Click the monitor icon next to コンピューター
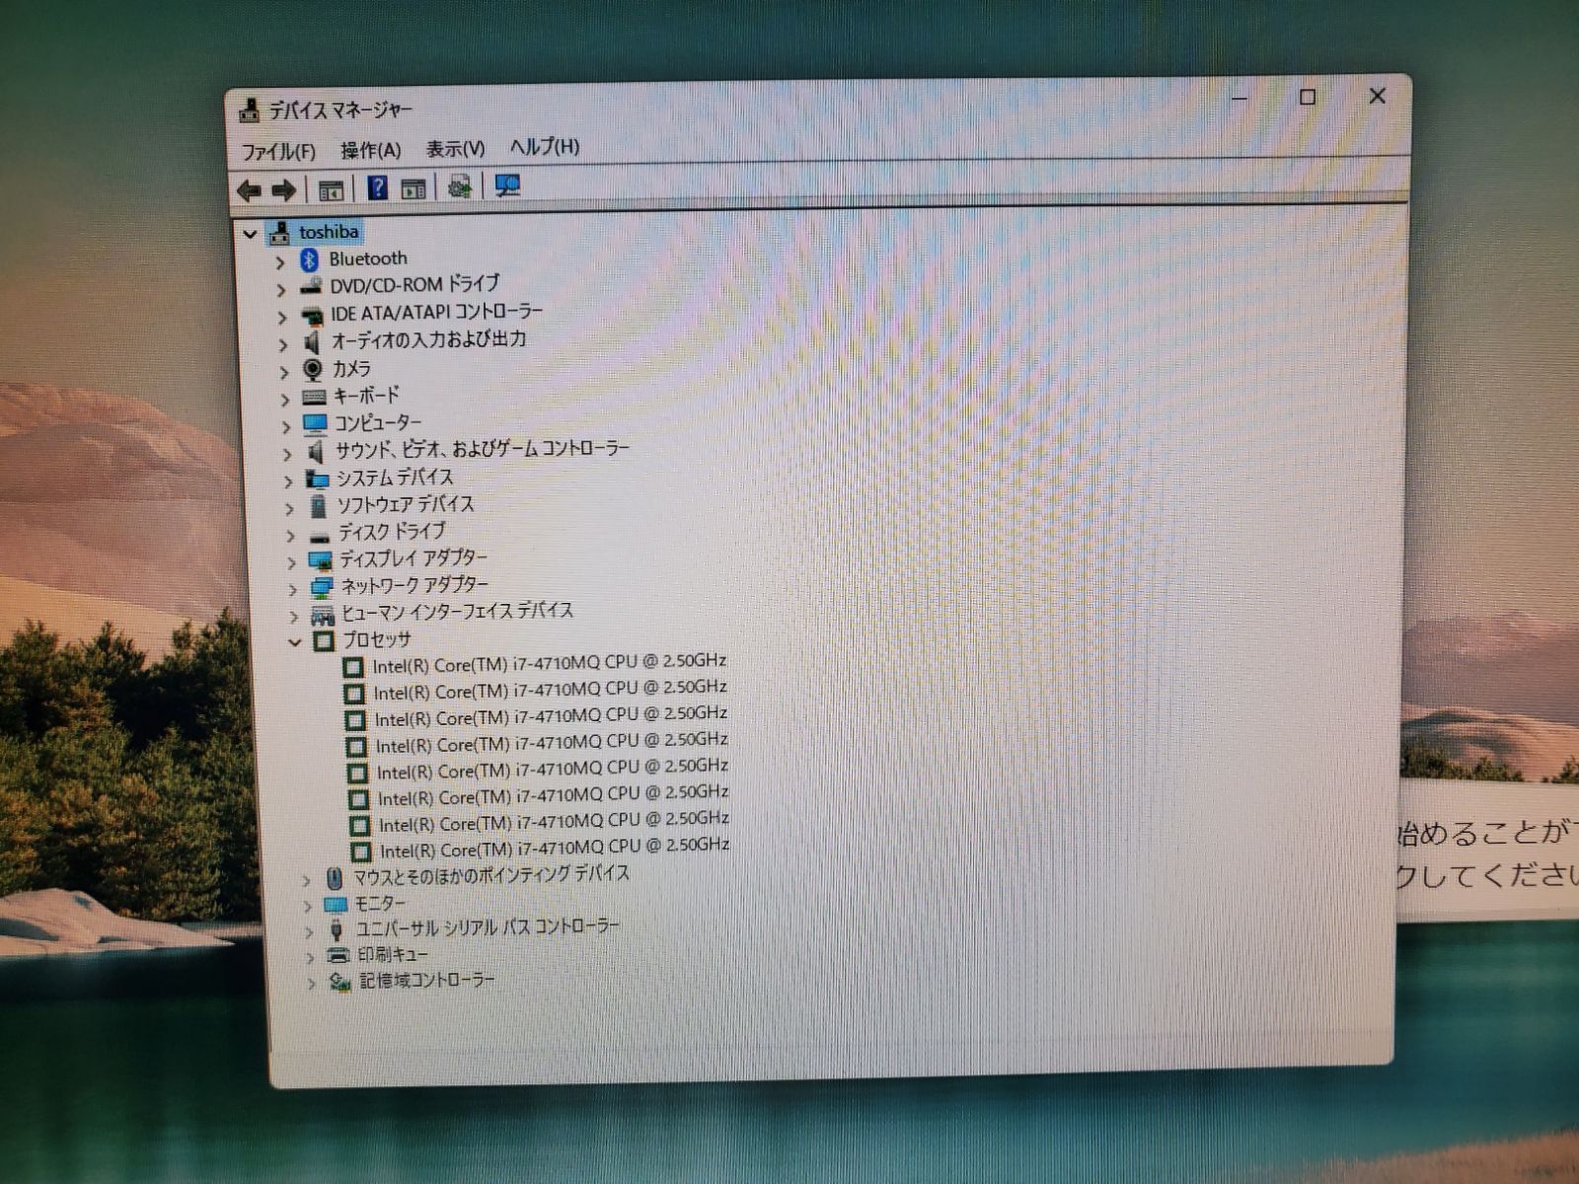The width and height of the screenshot is (1579, 1184). click(315, 424)
